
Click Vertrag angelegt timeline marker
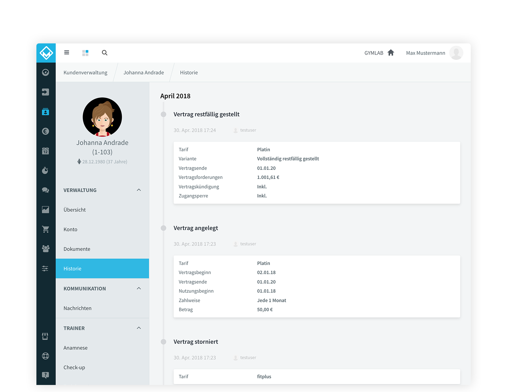(164, 228)
